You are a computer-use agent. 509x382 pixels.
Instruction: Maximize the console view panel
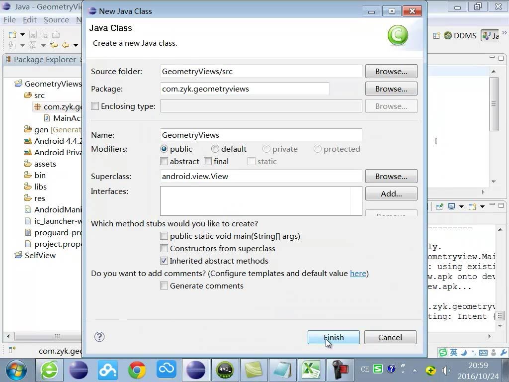pos(501,205)
